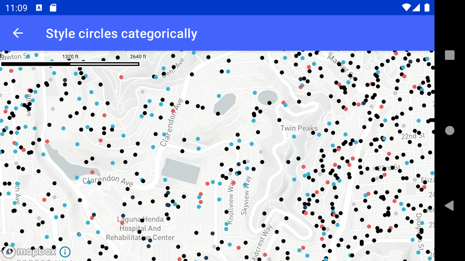Screen dimensions: 465x261
Task: Tap the battery icon in the status bar
Action: [x=427, y=7]
